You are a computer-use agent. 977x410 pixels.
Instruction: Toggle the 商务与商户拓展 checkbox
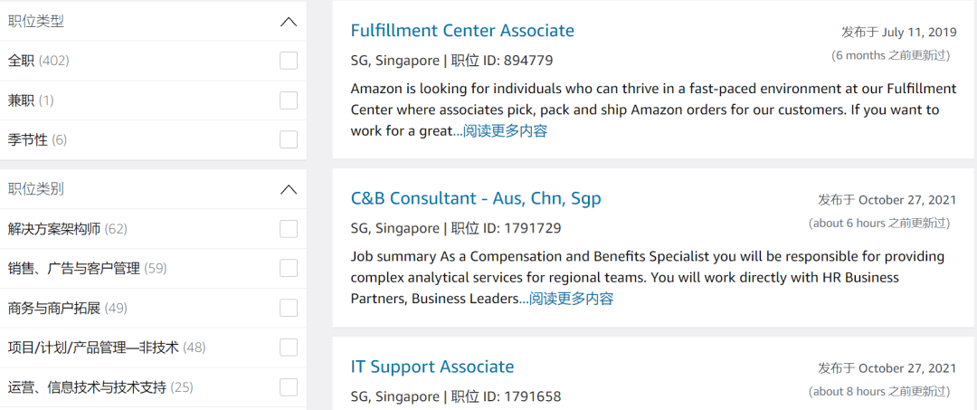coord(289,308)
